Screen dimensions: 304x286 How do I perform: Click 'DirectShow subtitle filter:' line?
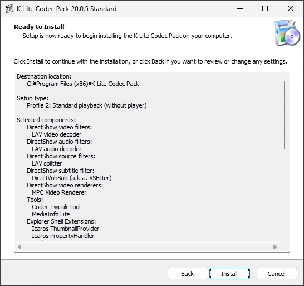60,171
